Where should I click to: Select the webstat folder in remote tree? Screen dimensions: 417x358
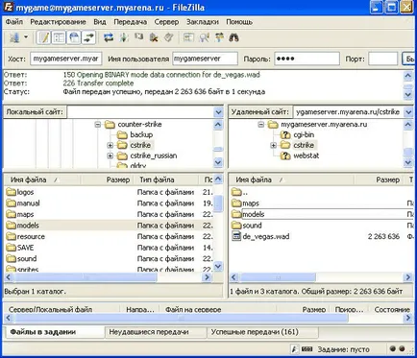click(307, 155)
